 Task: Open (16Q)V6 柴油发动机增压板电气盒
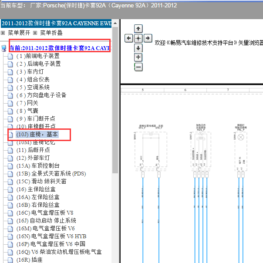tap(59, 252)
